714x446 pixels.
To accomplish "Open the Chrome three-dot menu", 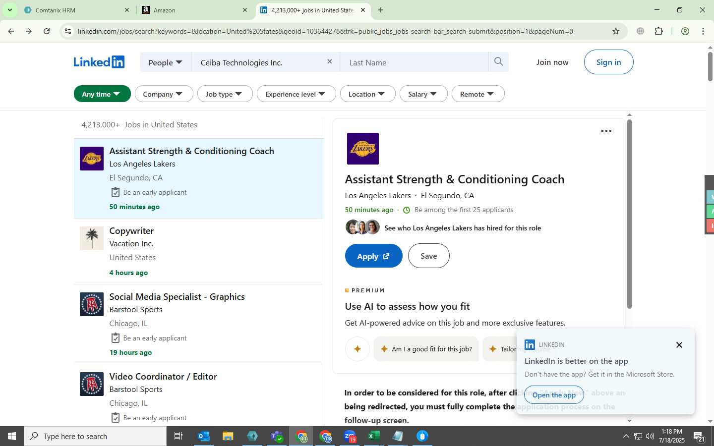I will pos(703,31).
